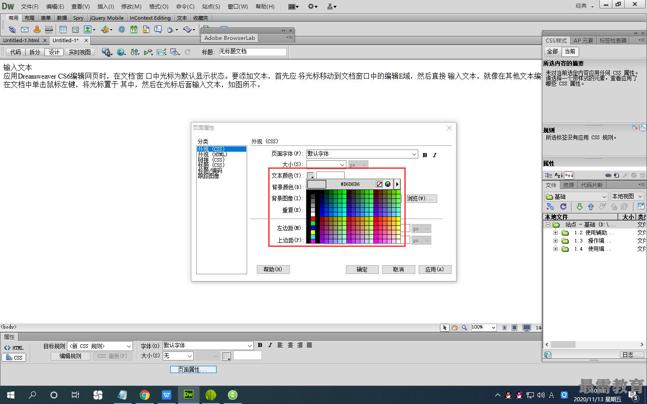Insert a Div tag icon
This screenshot has width=647, height=404.
coord(75,30)
